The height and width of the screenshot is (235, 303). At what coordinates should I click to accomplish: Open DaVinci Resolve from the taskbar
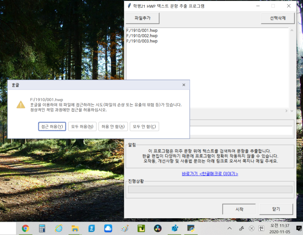point(158,228)
